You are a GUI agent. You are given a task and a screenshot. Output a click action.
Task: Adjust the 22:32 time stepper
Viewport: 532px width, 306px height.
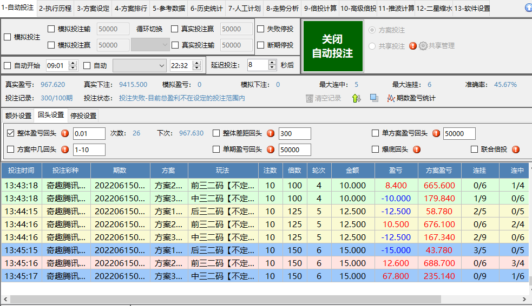click(x=197, y=66)
